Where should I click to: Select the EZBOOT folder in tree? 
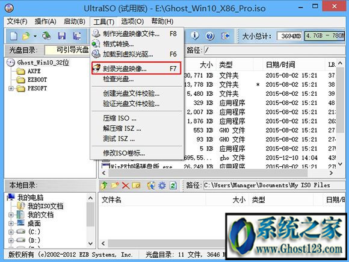(x=37, y=80)
